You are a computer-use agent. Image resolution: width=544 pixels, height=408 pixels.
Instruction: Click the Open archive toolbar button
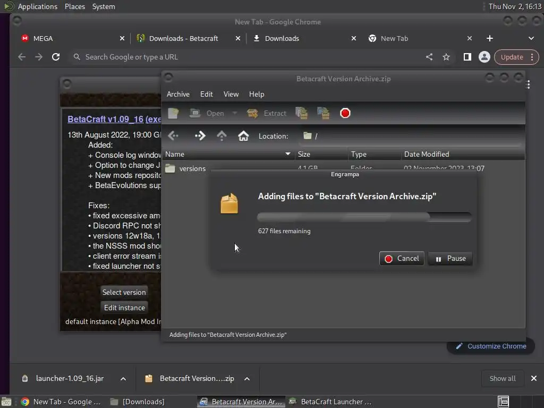207,113
